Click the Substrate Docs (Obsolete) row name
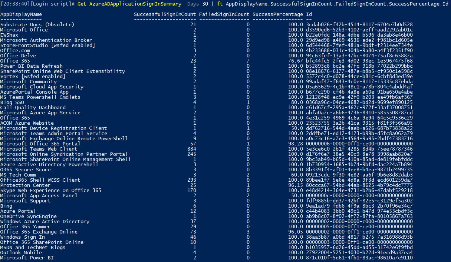The width and height of the screenshot is (451, 262). pyautogui.click(x=37, y=24)
